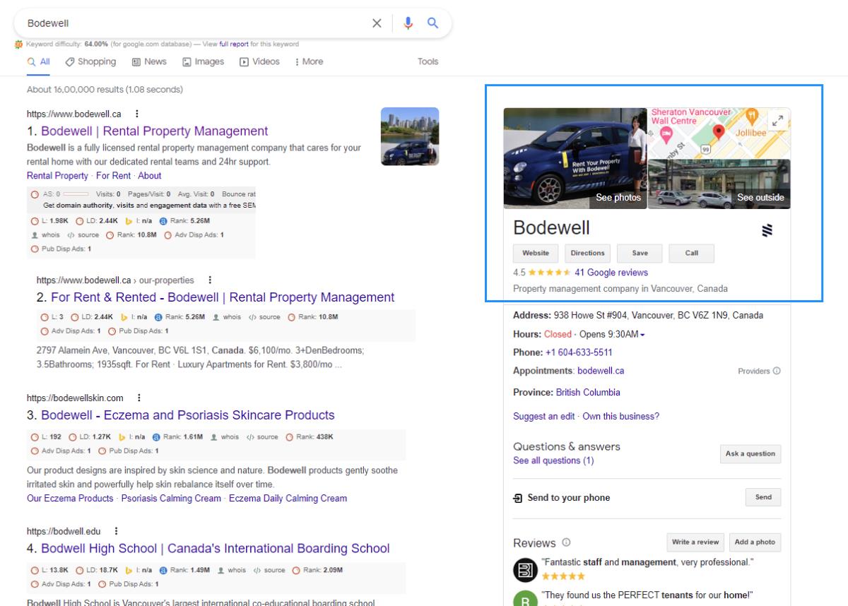Switch to the Shopping tab
848x606 pixels.
(x=90, y=61)
